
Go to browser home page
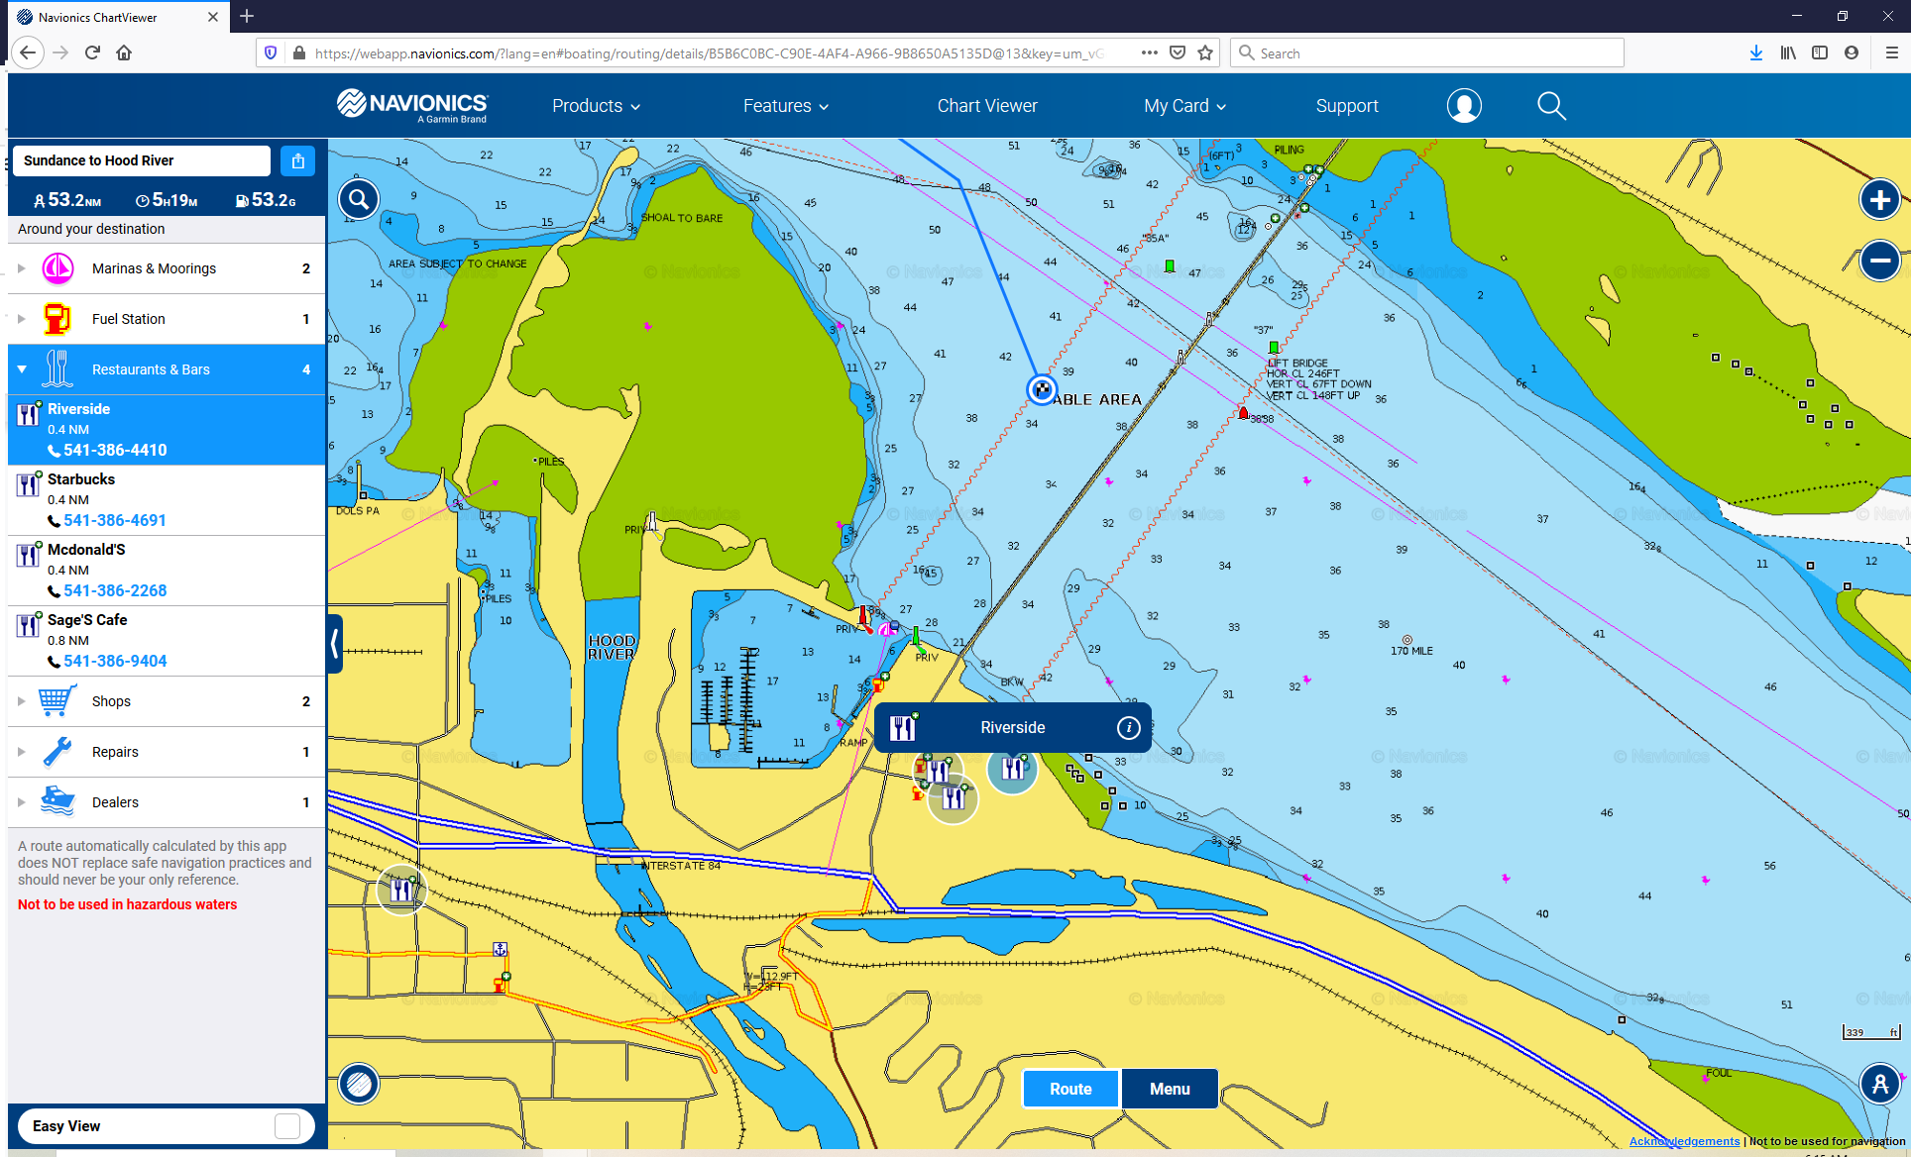tap(124, 53)
